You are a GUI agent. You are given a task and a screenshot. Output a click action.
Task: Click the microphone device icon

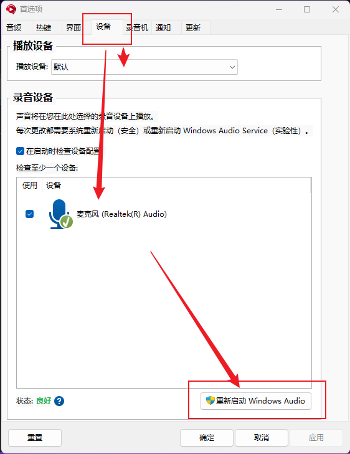point(61,214)
